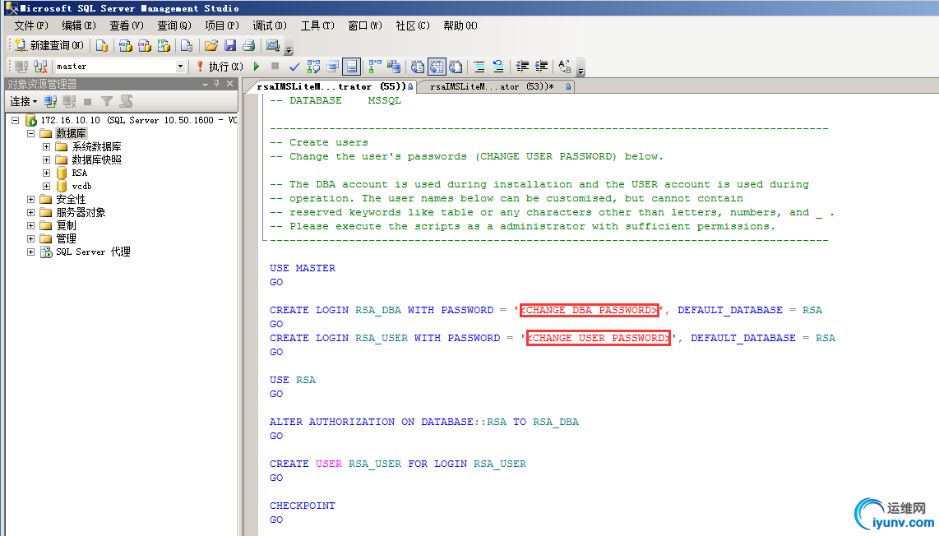The height and width of the screenshot is (536, 939).
Task: Click the Execute (执行) button
Action: 220,67
